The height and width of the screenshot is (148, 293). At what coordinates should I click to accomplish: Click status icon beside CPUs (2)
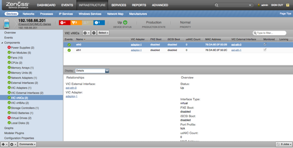tap(9, 62)
